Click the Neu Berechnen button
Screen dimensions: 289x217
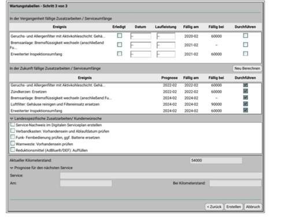pyautogui.click(x=247, y=68)
